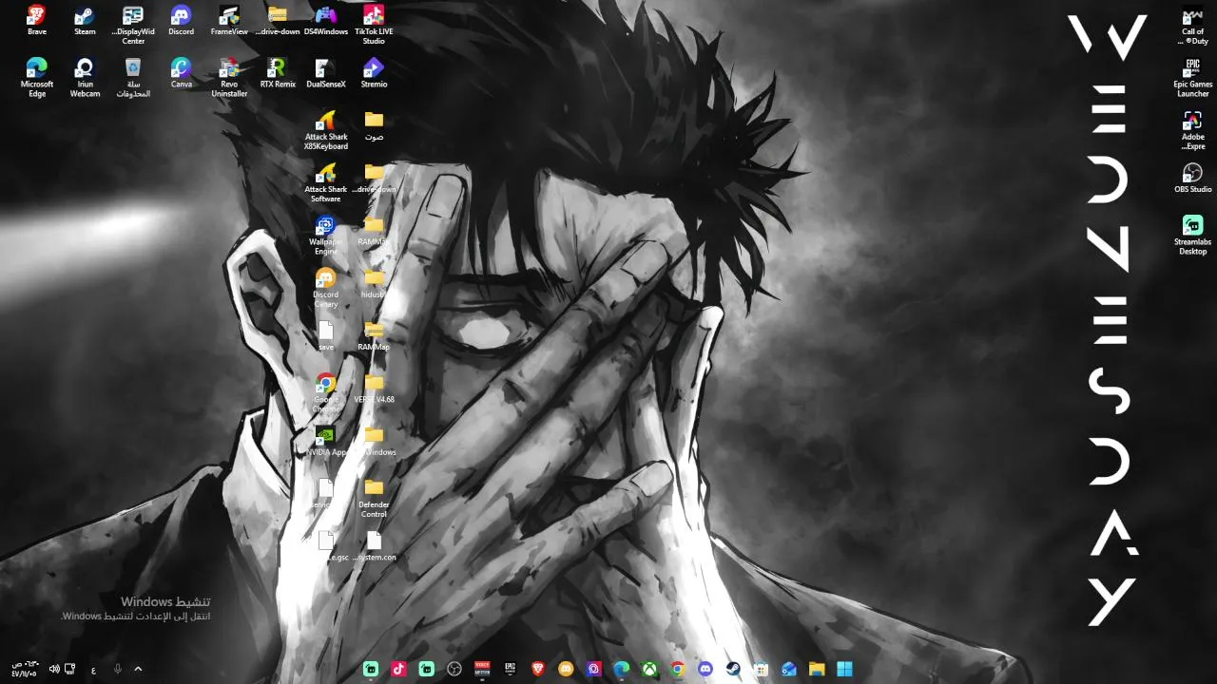Select the Call of Duty desktop shortcut

(1192, 25)
